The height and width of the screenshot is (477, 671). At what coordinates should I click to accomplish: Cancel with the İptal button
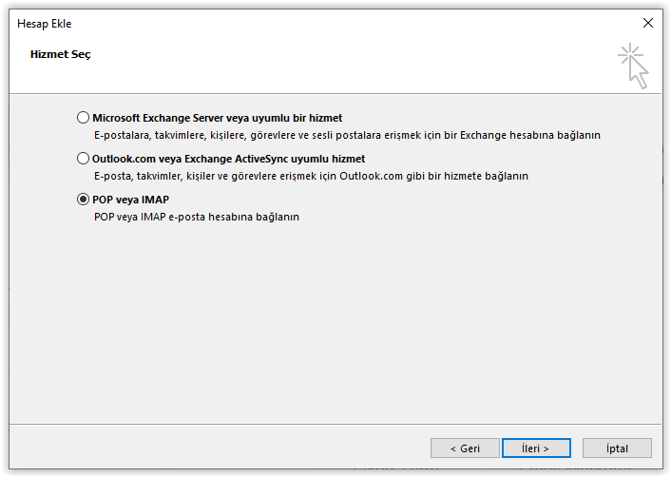click(617, 448)
